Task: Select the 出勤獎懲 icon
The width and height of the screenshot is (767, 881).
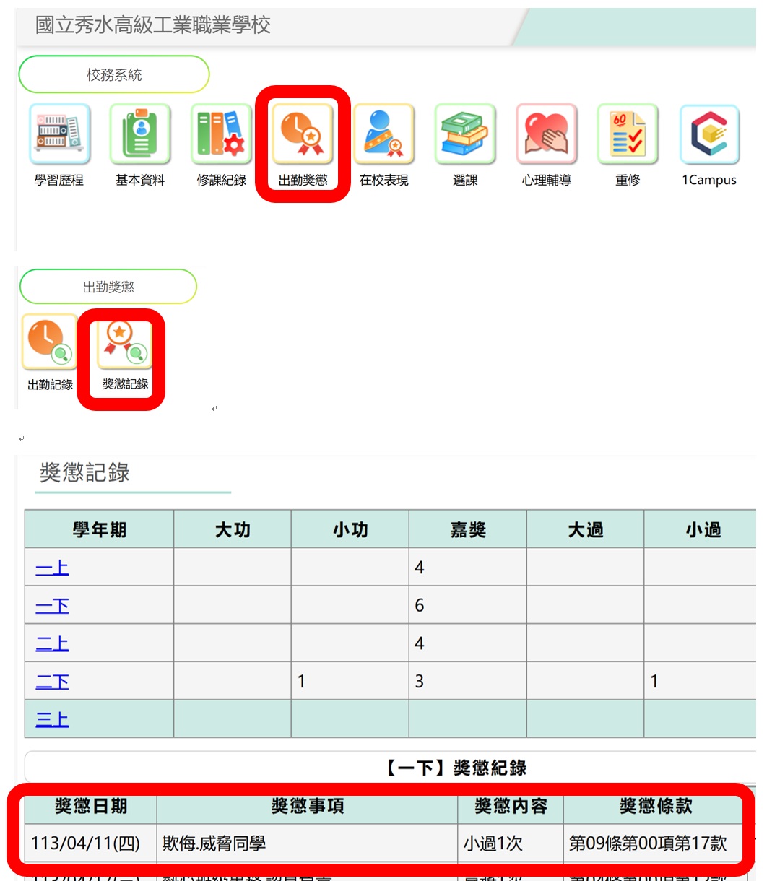Action: [303, 134]
